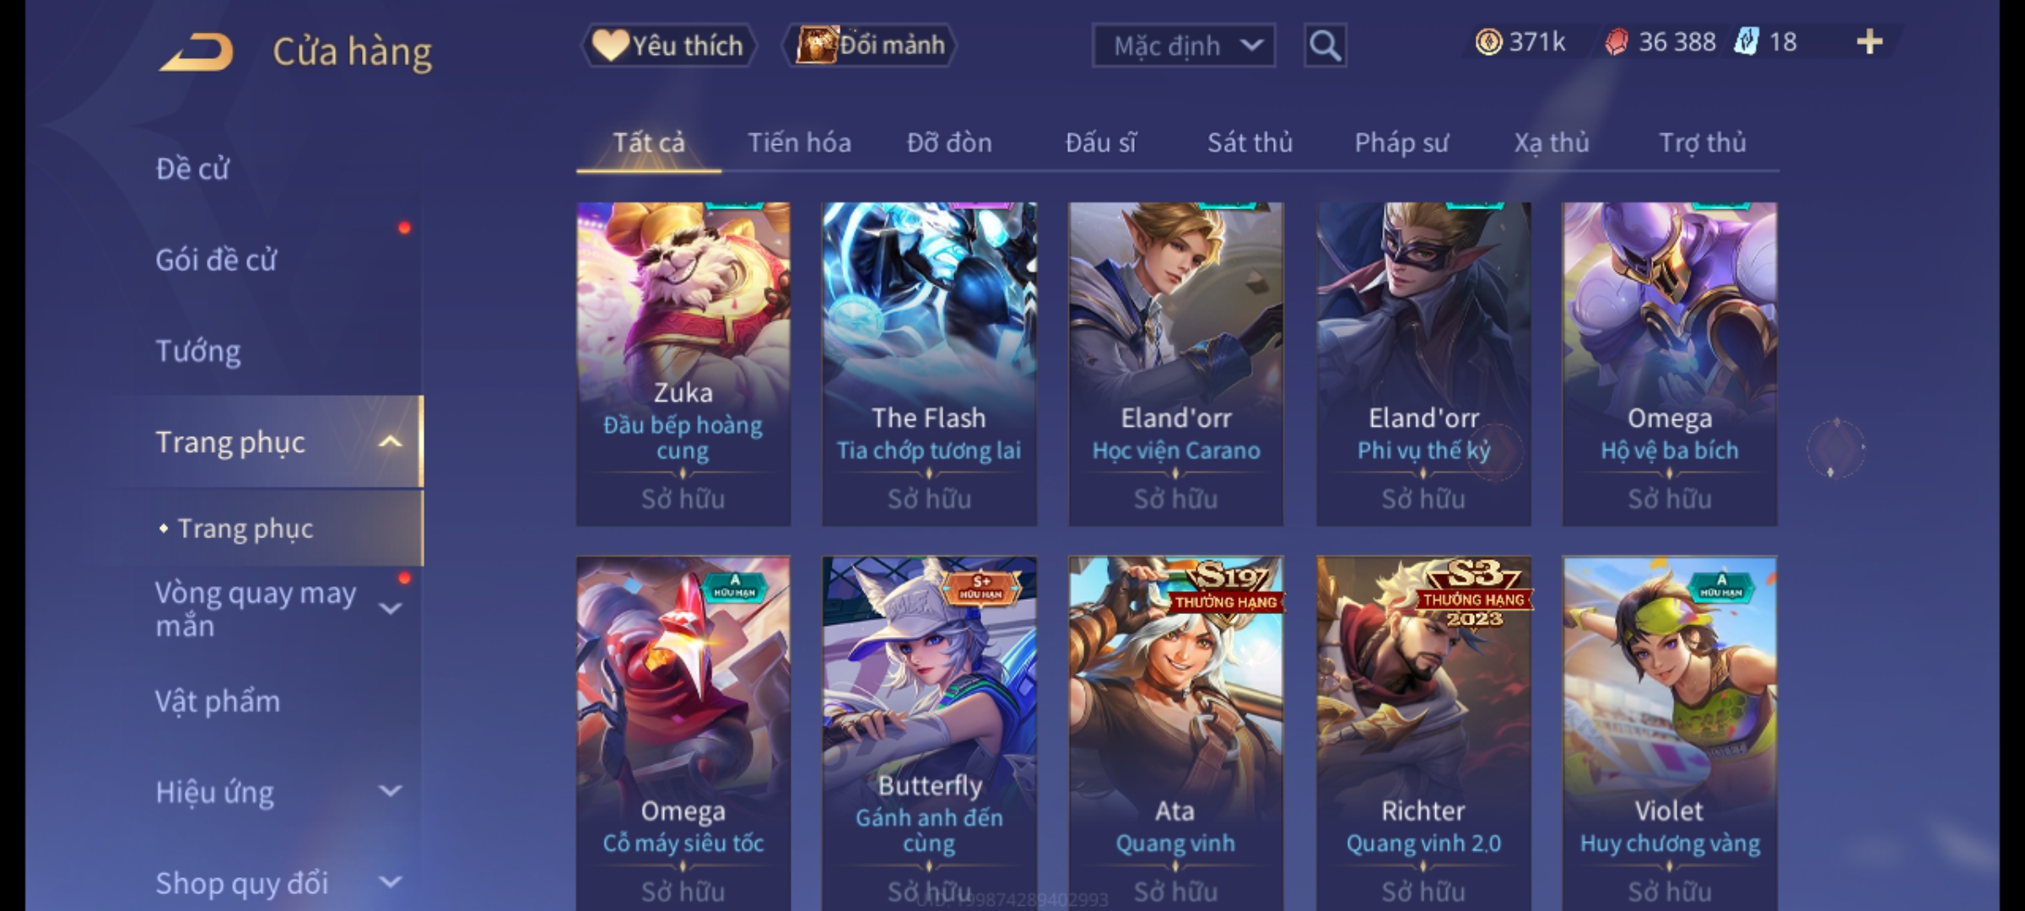
Task: Tap the red gem icon showing 36 388
Action: coord(1616,42)
